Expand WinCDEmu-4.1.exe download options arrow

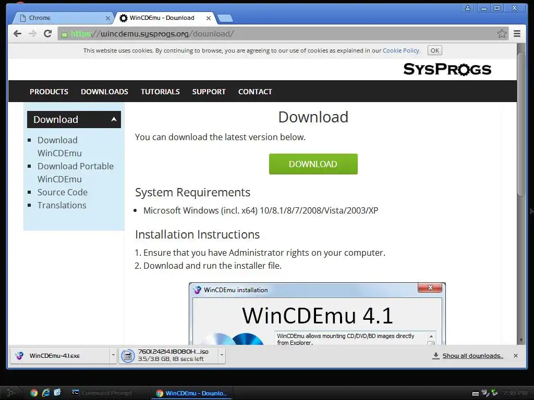pos(113,355)
